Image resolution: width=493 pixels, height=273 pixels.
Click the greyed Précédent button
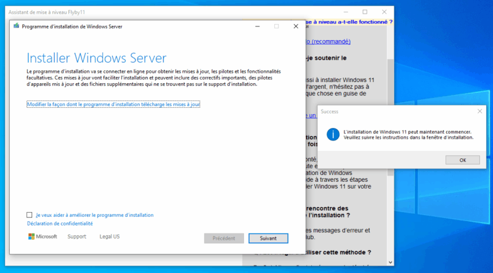coord(224,238)
